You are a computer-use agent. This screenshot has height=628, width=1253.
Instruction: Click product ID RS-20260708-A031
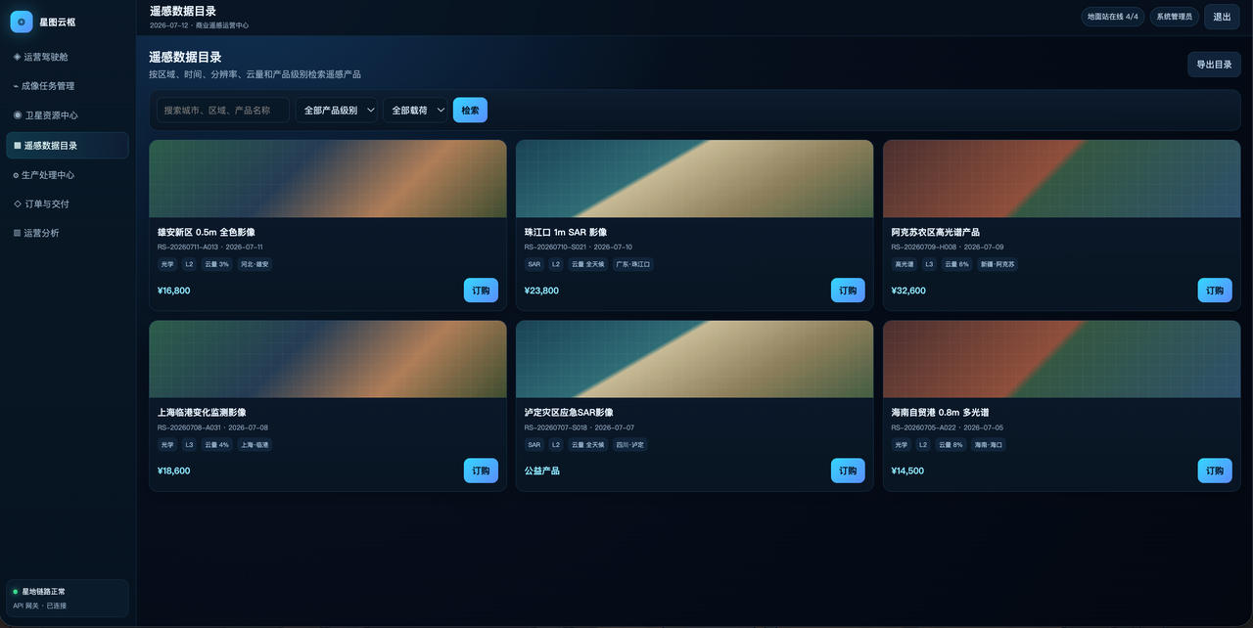(188, 427)
